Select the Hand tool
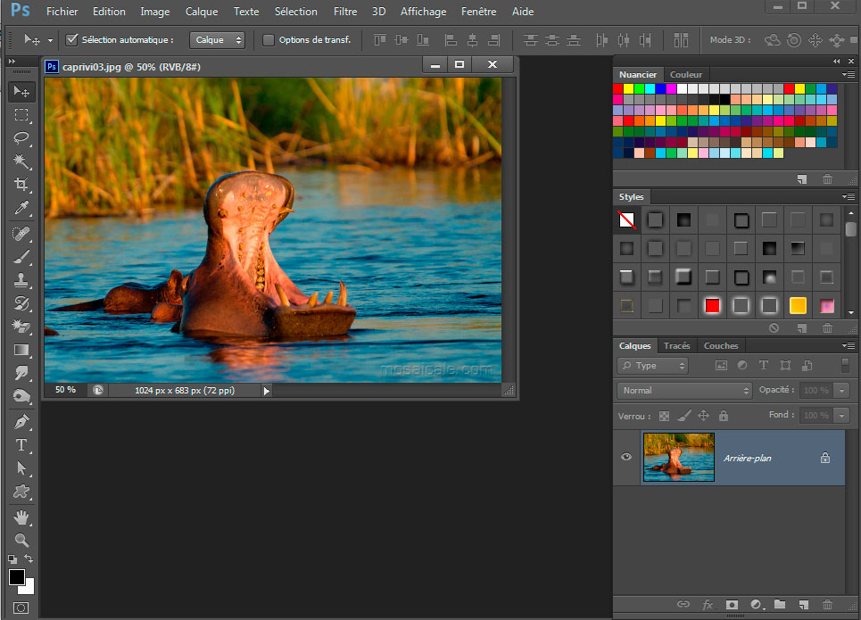Viewport: 861px width, 620px height. (x=21, y=517)
